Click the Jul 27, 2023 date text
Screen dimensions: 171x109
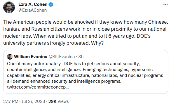[33, 101]
